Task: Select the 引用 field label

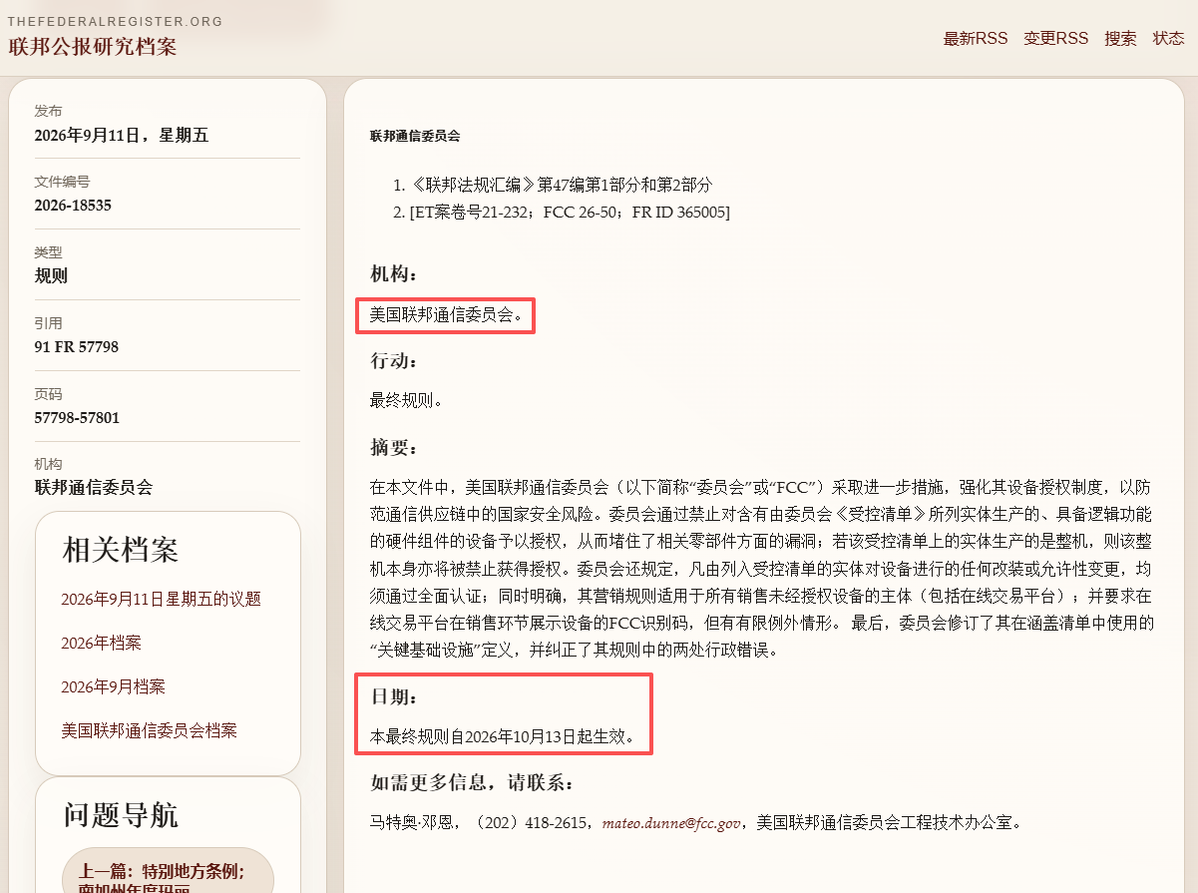Action: coord(48,323)
